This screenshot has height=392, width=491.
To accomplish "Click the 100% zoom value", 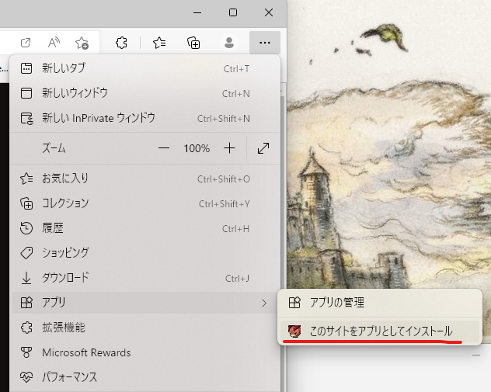I will 197,148.
